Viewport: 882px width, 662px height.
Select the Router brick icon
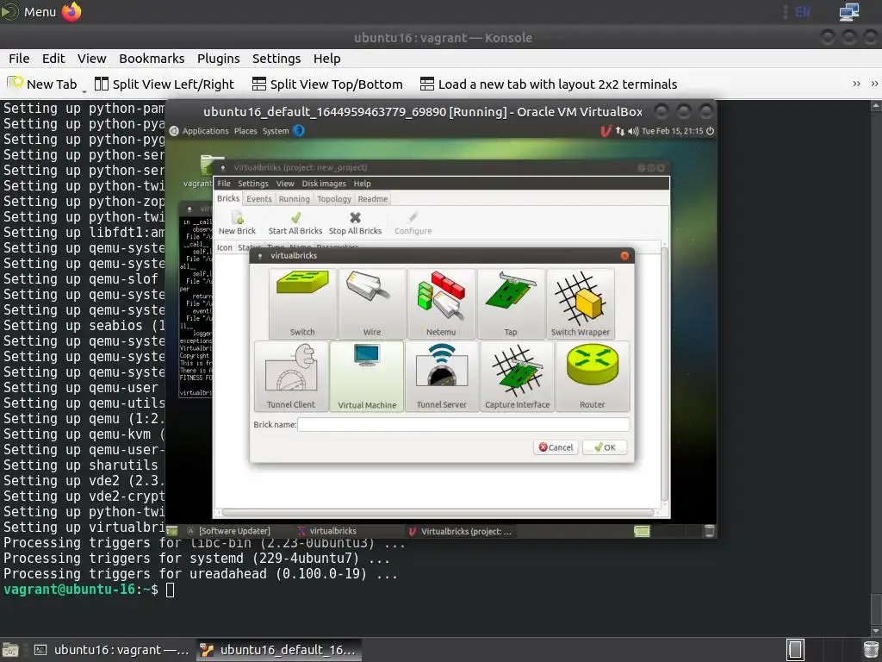click(x=593, y=376)
